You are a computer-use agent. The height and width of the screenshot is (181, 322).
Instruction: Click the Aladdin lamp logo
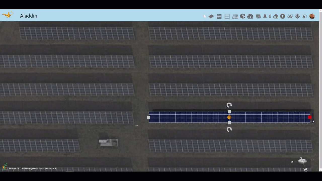(8, 15)
